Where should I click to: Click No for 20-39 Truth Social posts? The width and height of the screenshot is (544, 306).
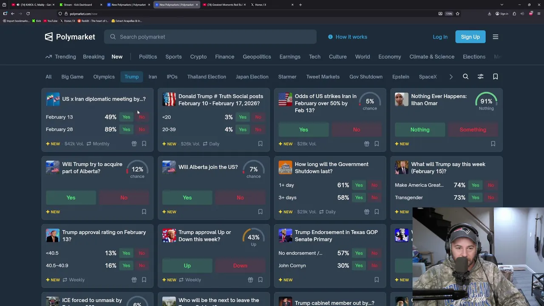tap(258, 129)
